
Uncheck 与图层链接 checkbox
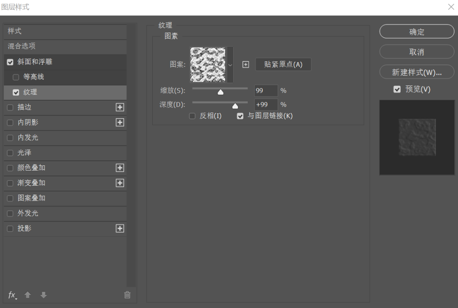[x=240, y=116]
